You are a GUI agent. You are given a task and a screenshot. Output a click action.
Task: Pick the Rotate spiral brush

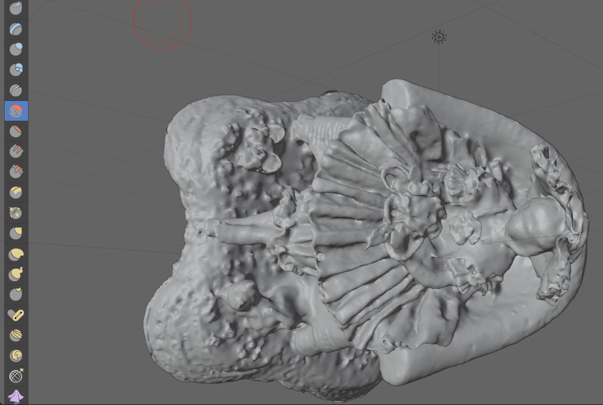tap(16, 356)
